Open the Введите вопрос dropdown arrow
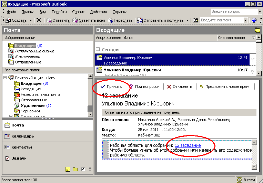The width and height of the screenshot is (263, 183). 259,12
